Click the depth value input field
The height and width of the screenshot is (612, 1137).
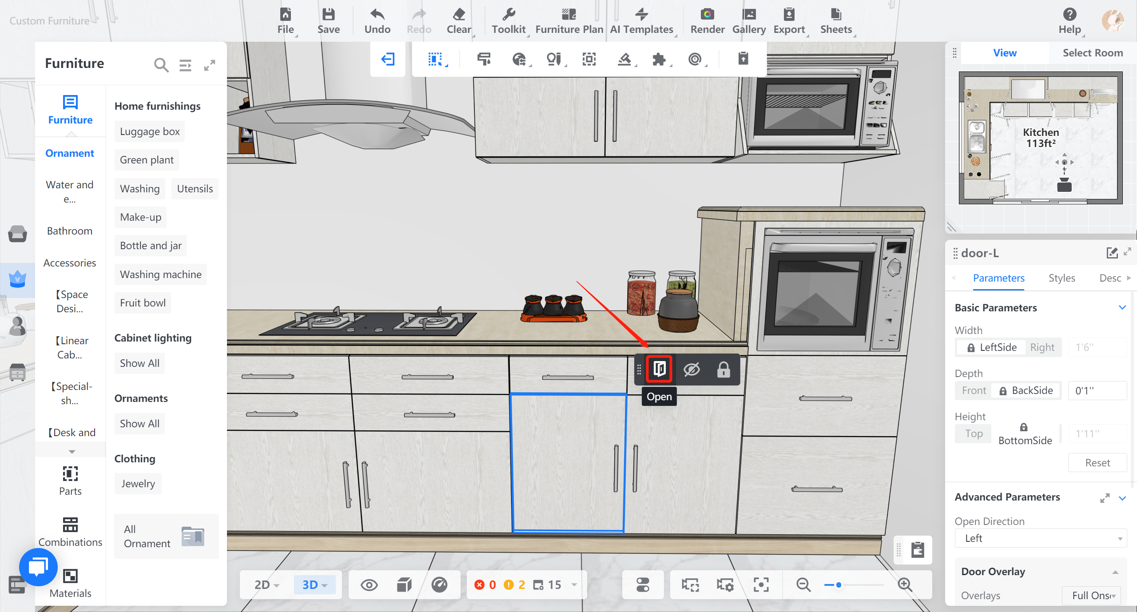coord(1097,390)
